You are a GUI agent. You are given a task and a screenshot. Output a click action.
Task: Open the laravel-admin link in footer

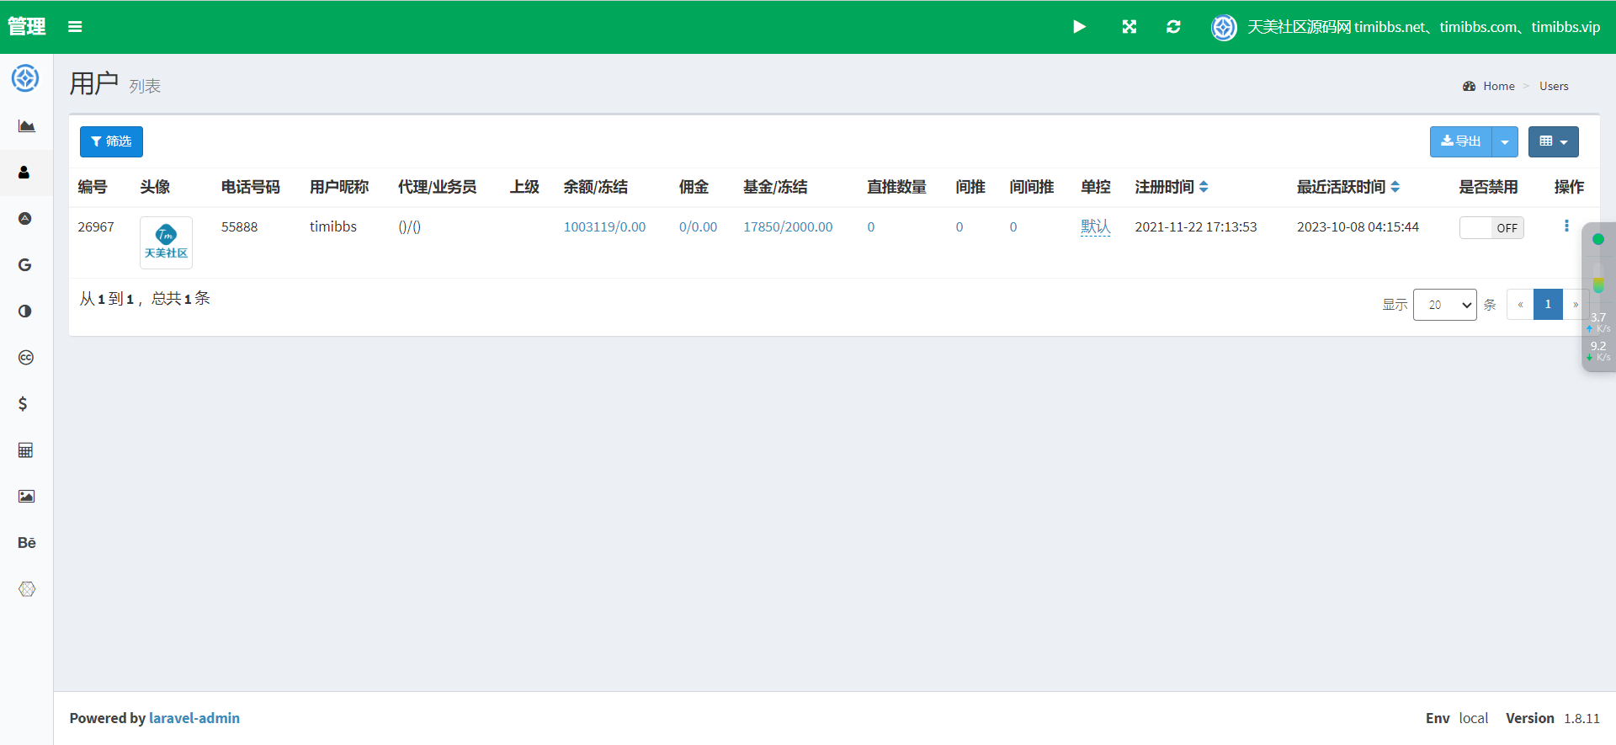(x=194, y=718)
